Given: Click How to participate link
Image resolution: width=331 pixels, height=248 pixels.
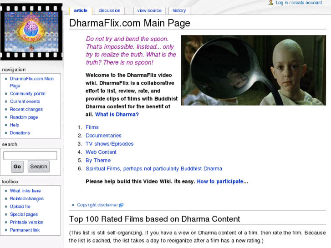Looking at the screenshot, I should tap(220, 182).
